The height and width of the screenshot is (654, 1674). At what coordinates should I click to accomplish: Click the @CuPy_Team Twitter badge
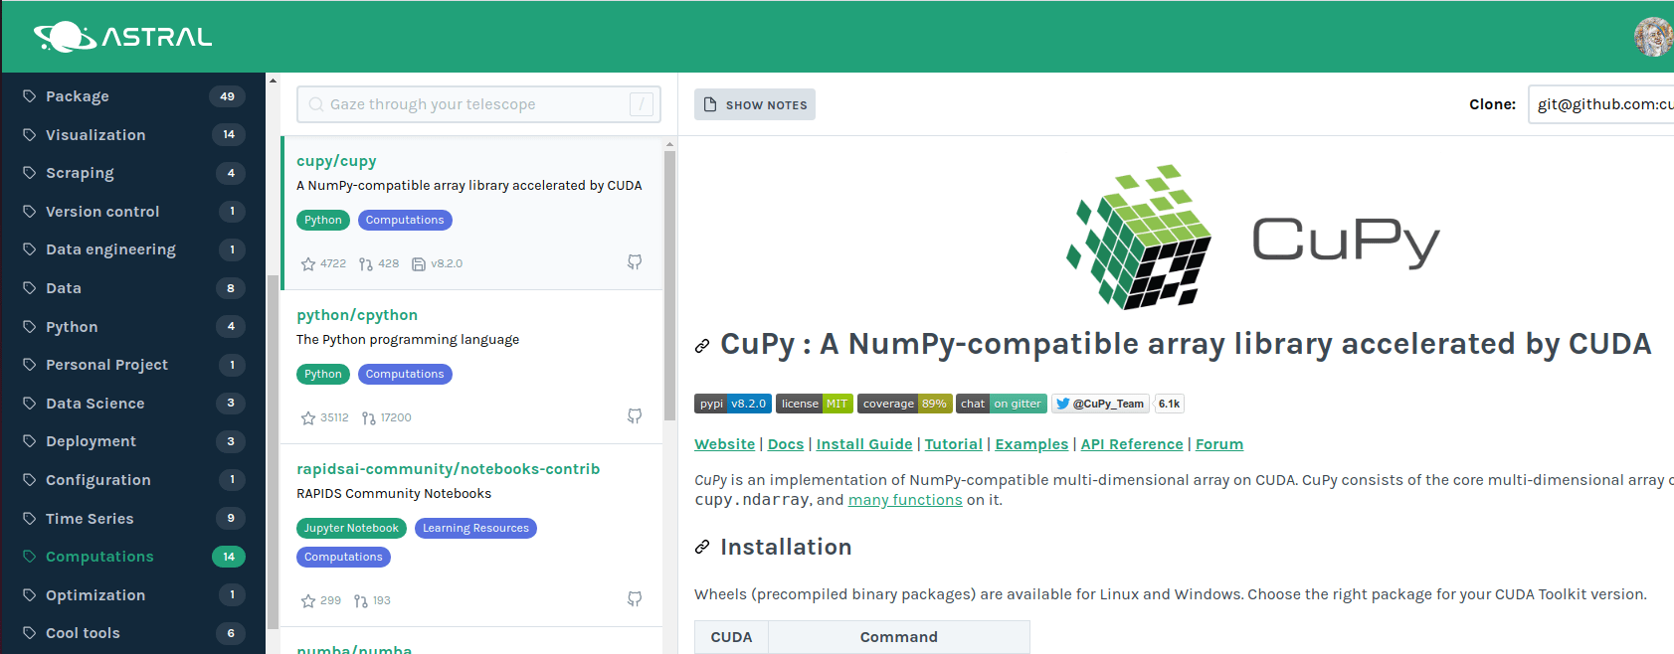(1101, 404)
